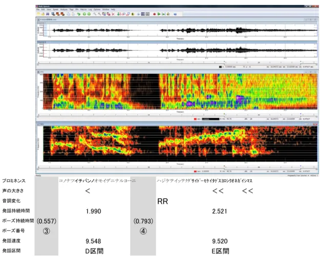Click the speaker icon in toolbar

click(168, 14)
